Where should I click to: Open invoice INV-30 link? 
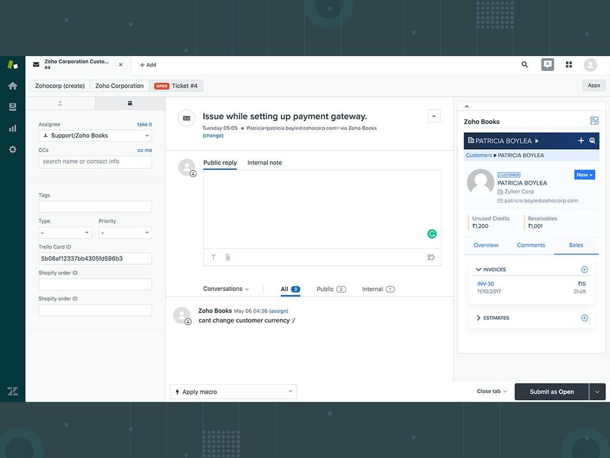click(x=485, y=284)
